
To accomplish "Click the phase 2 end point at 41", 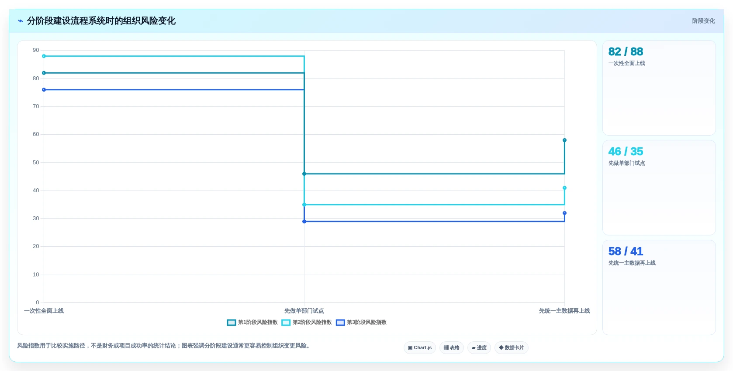I will click(x=564, y=188).
